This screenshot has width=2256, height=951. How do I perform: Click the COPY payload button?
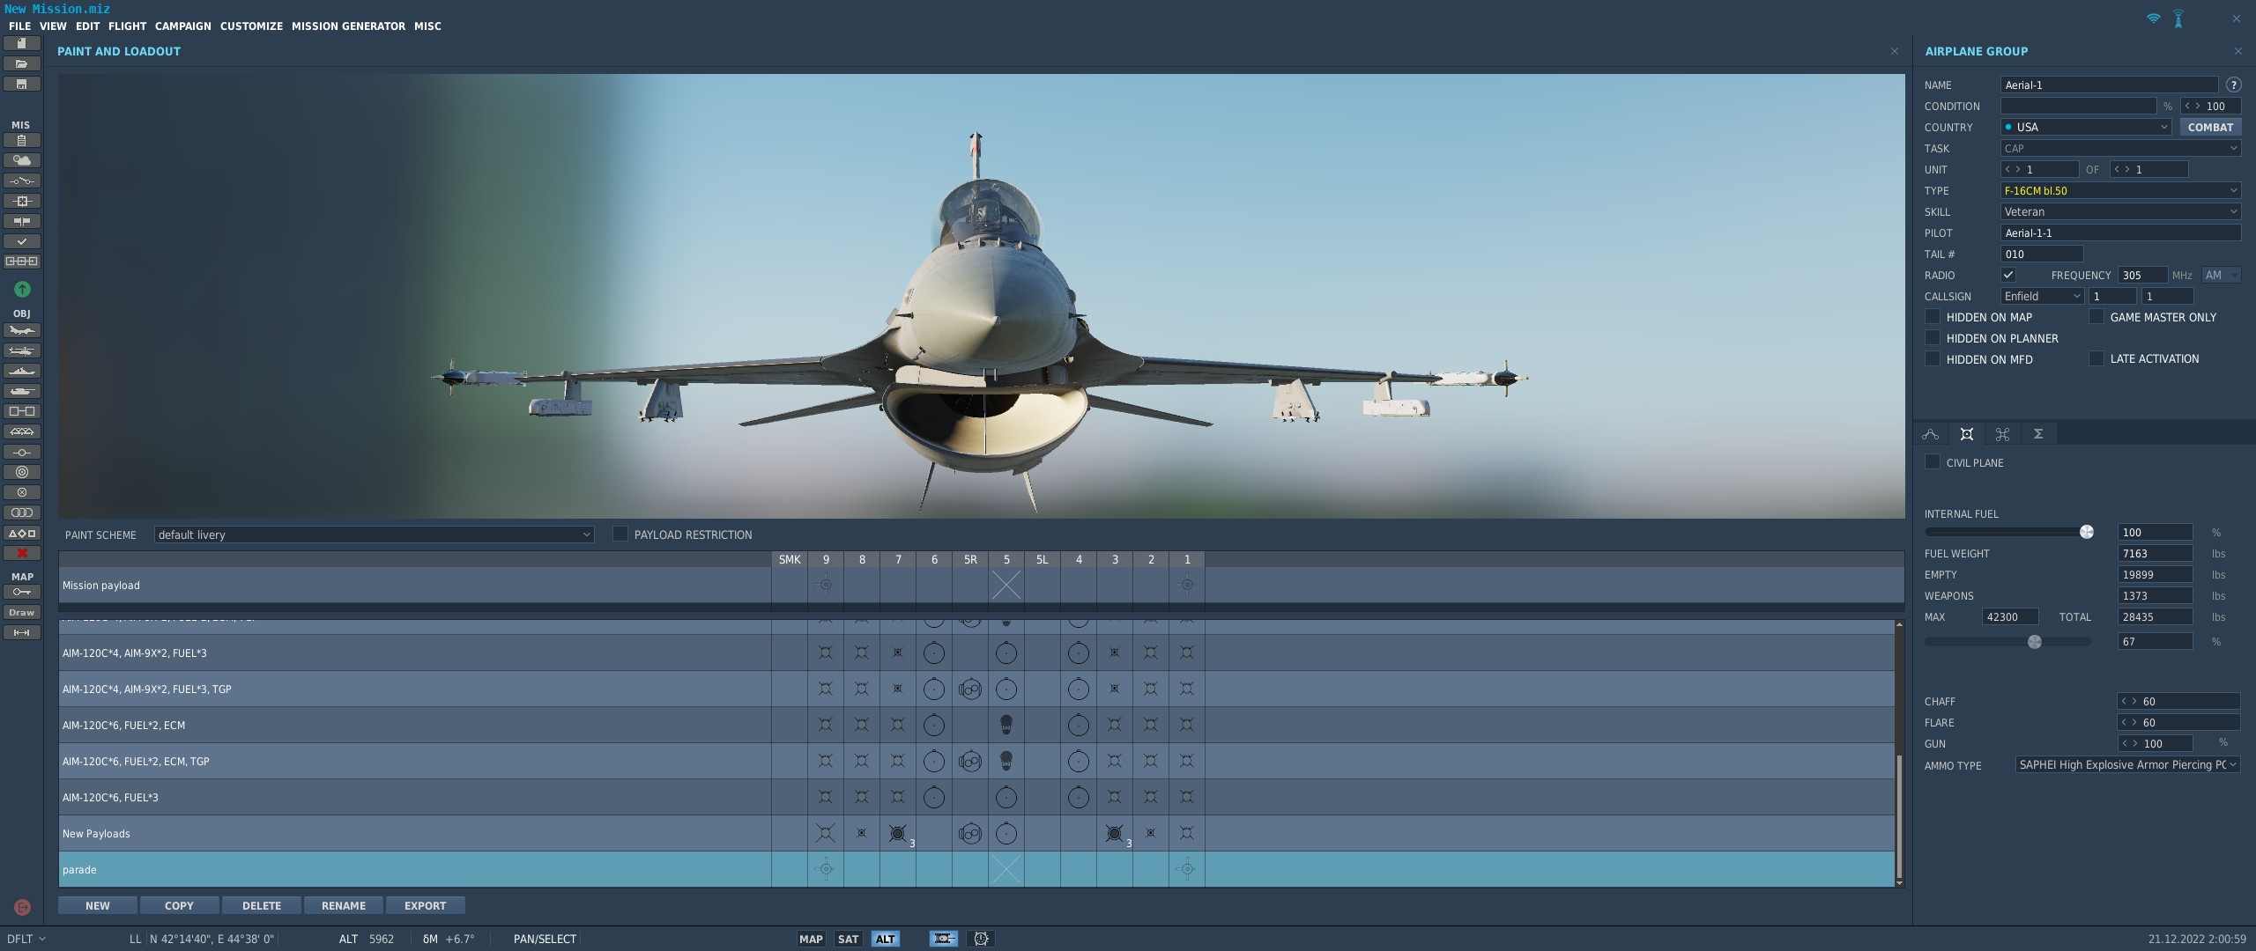pos(179,905)
